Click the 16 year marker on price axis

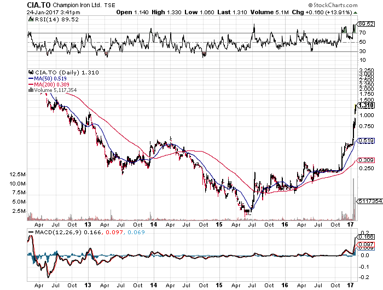[285, 224]
